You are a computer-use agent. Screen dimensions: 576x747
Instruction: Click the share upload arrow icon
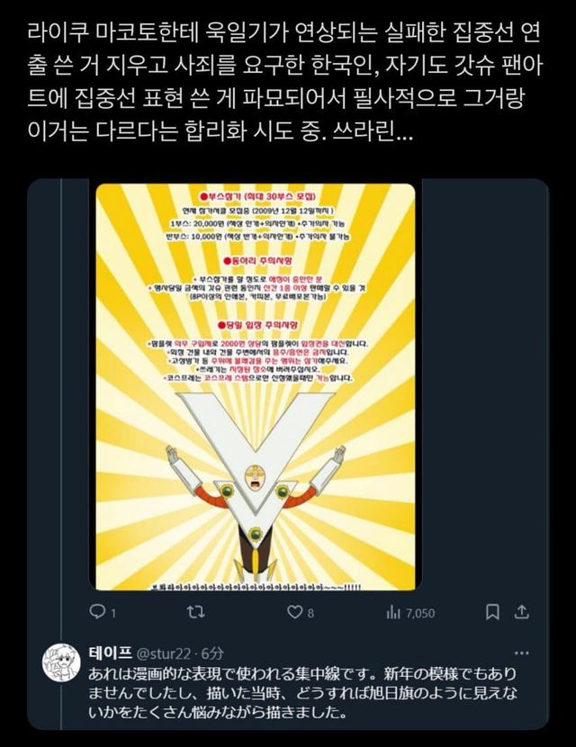point(522,611)
